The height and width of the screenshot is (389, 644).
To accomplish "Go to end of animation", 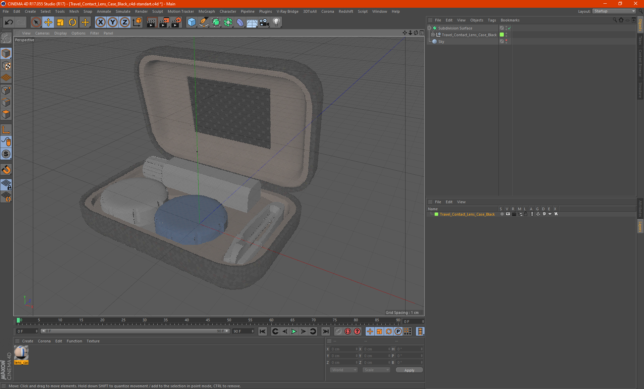I will point(325,331).
